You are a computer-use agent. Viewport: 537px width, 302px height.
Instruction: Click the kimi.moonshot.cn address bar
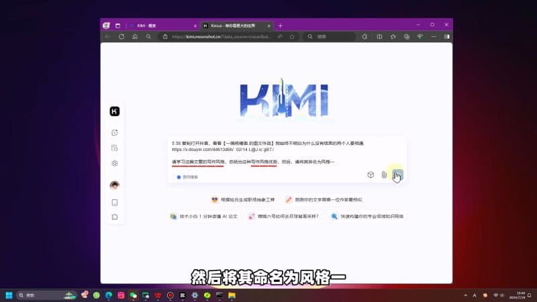pyautogui.click(x=222, y=37)
